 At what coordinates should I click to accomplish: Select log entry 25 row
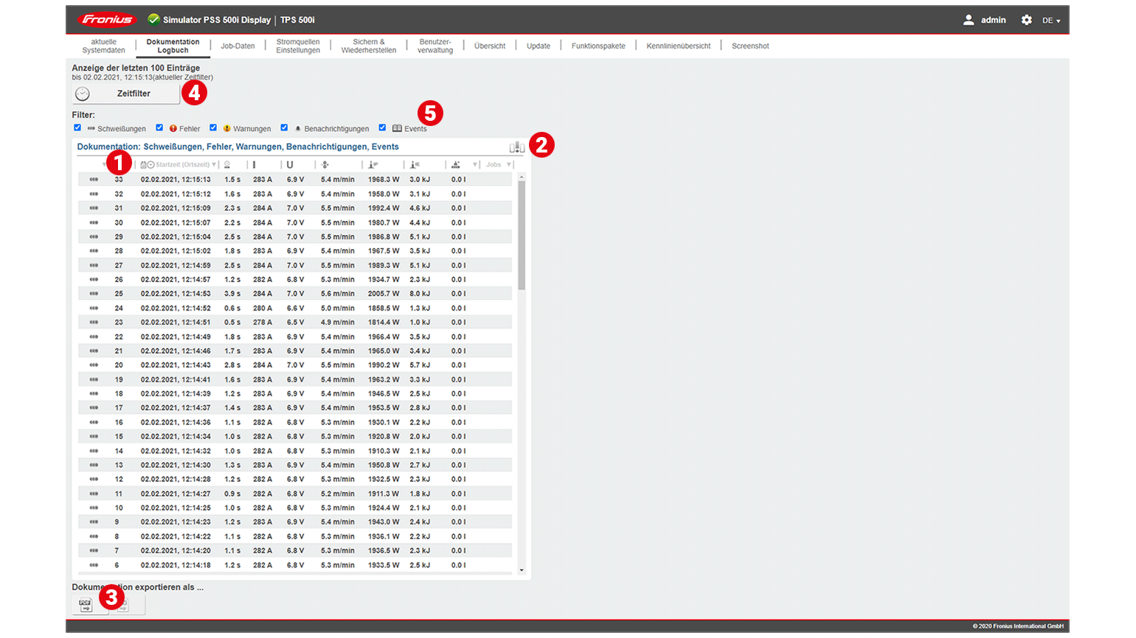(x=295, y=294)
